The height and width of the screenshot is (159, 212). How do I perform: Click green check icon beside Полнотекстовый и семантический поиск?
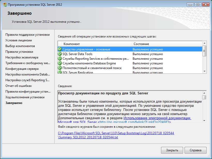[x=60, y=68]
